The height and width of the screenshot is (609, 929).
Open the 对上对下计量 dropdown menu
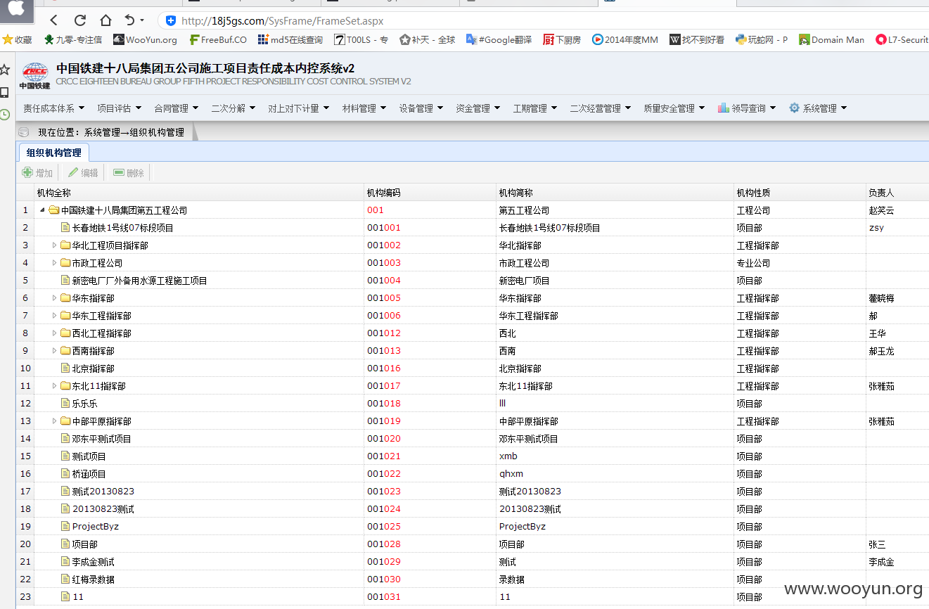298,108
